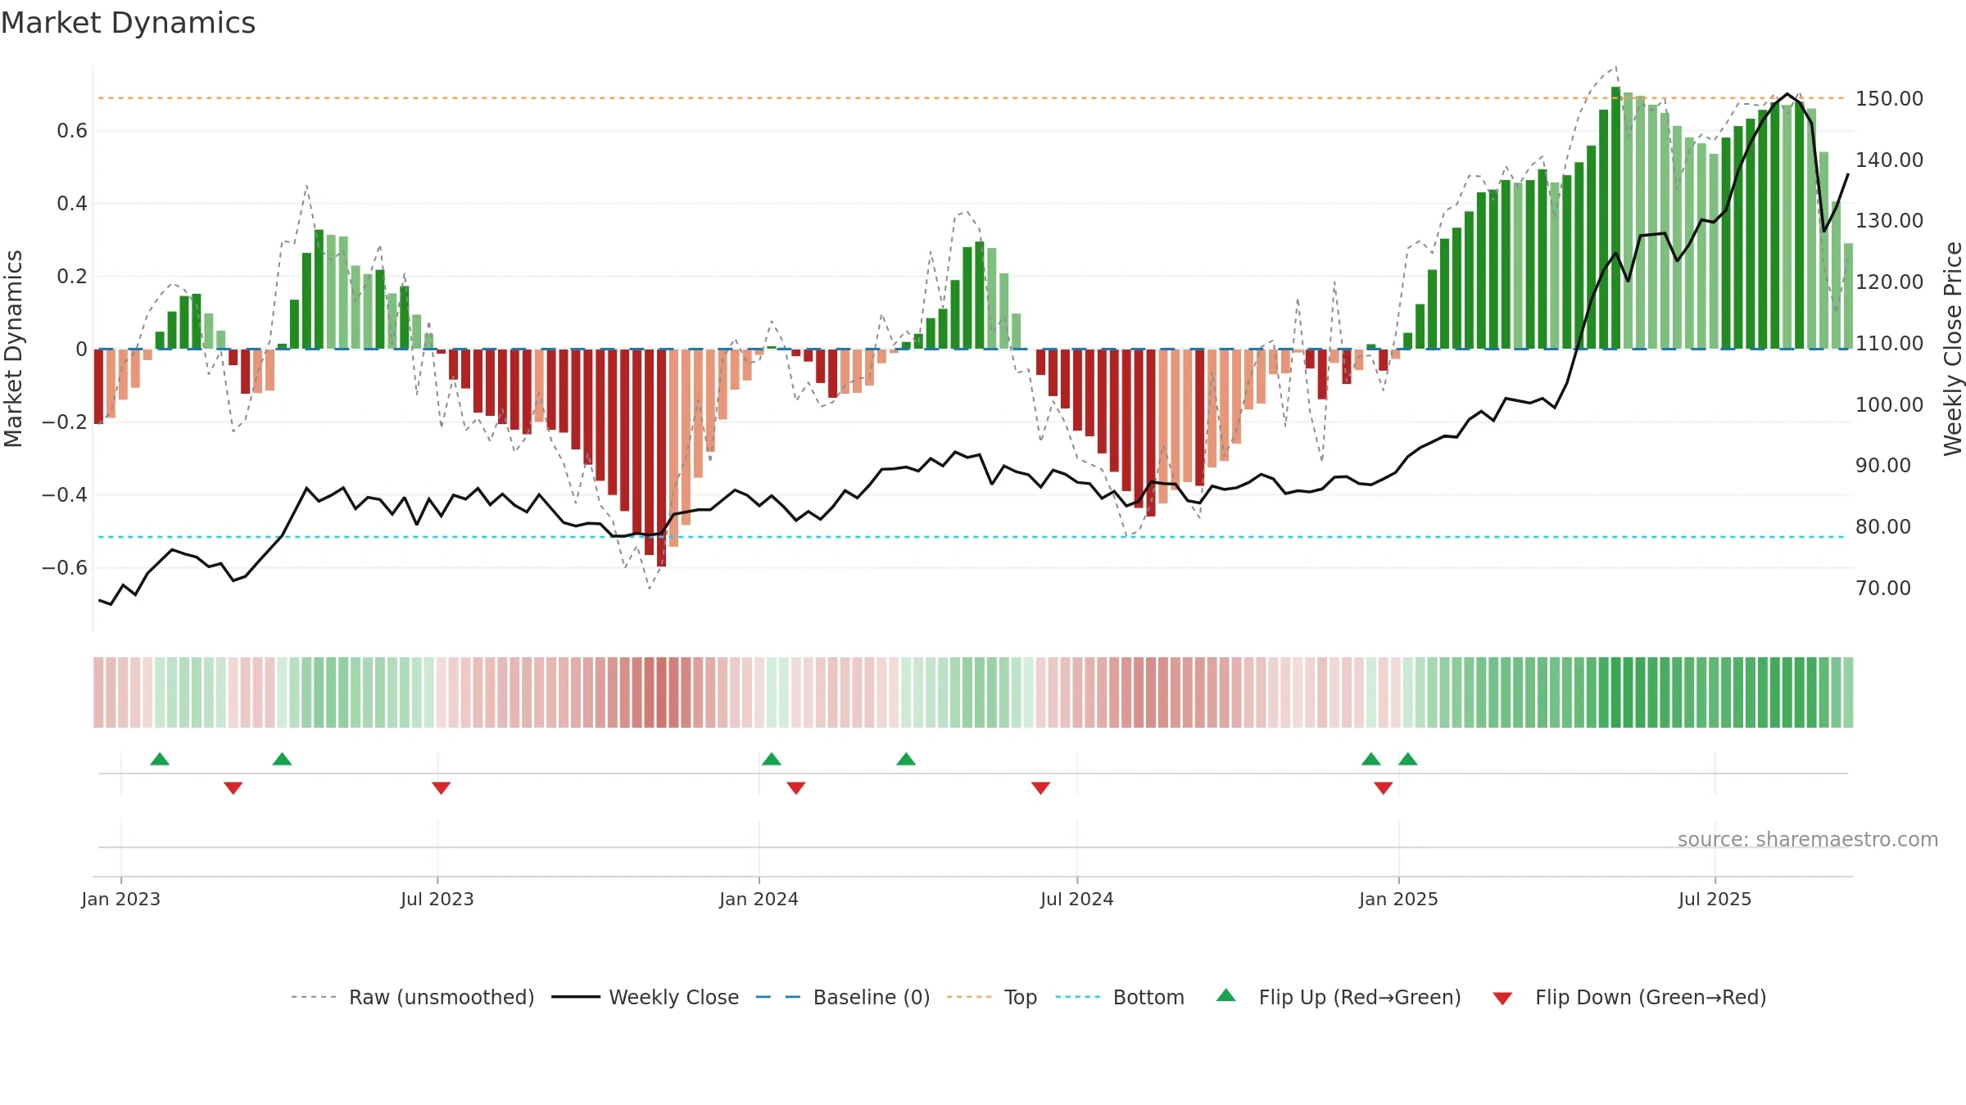The image size is (1966, 1105).
Task: Click the flip-down marker just after Jan 2024
Action: (x=796, y=787)
